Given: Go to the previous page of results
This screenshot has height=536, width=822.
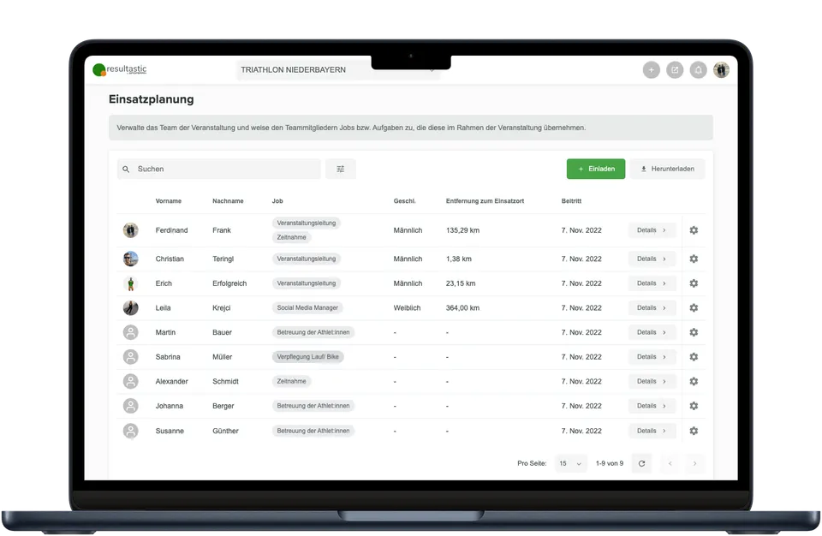Looking at the screenshot, I should click(x=670, y=463).
